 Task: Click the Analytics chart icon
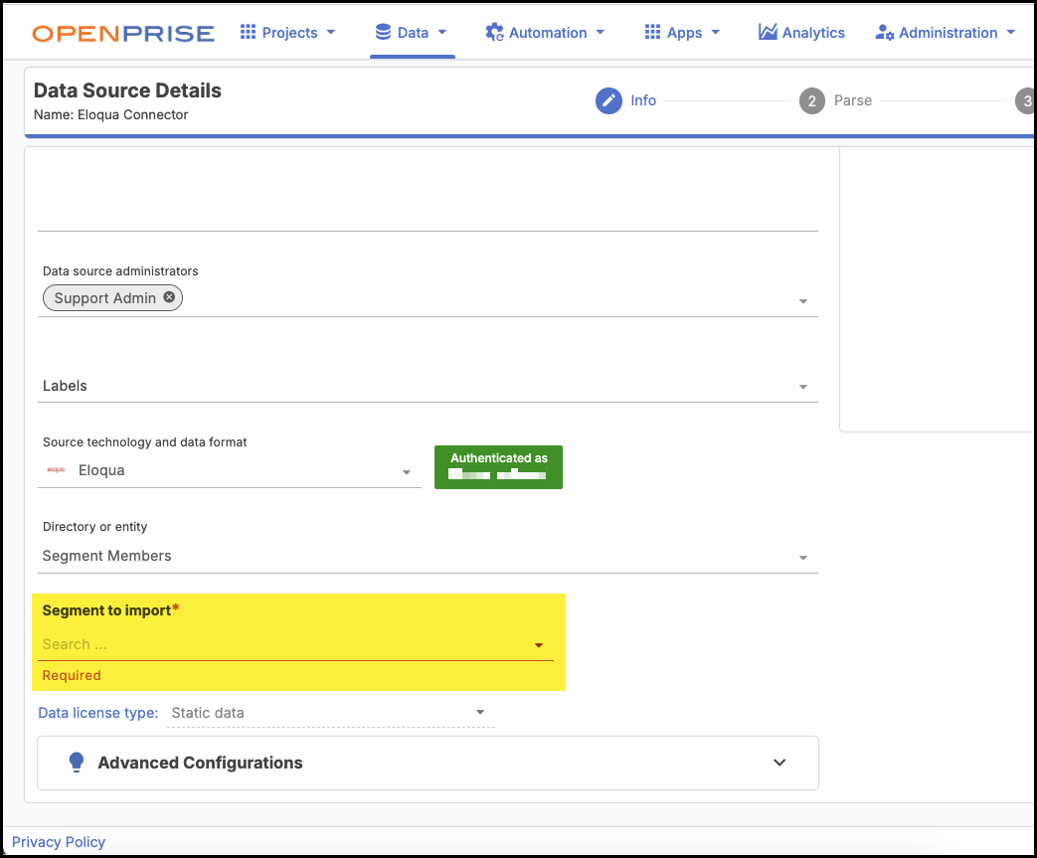click(768, 32)
